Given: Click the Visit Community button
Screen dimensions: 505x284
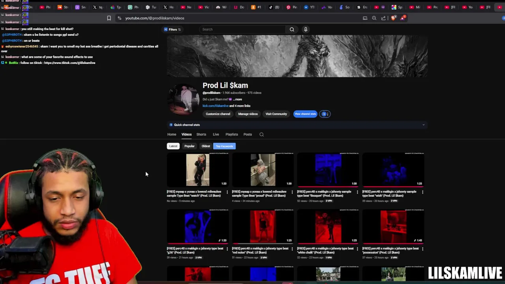Looking at the screenshot, I should (276, 114).
